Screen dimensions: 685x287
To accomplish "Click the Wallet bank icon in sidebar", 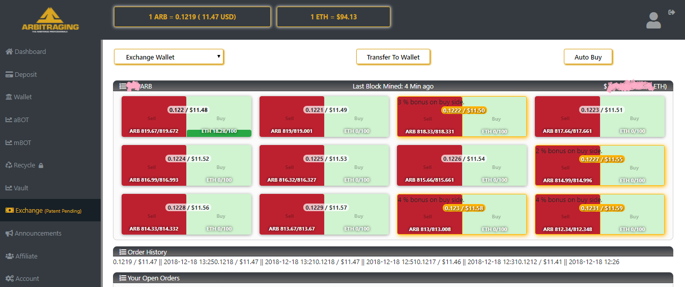I will 9,97.
